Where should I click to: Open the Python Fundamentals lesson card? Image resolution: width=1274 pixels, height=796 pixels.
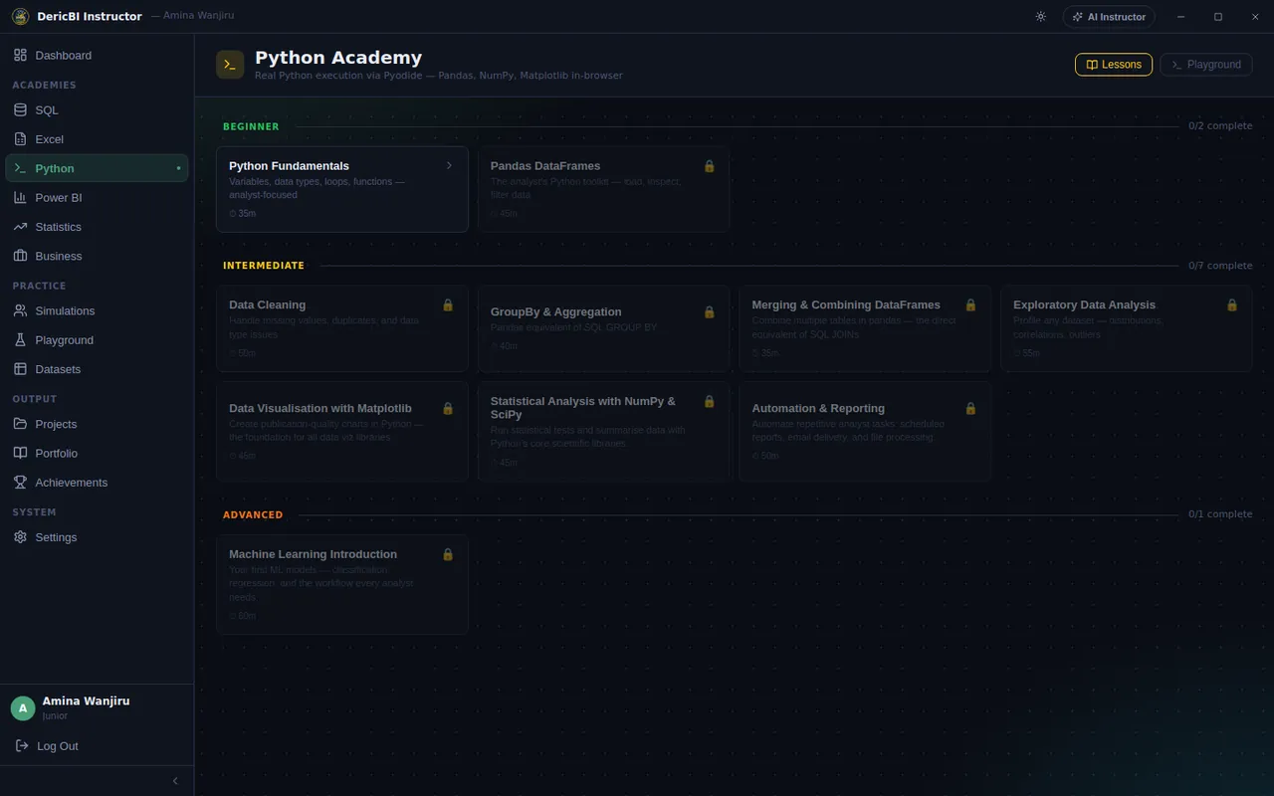(x=342, y=189)
